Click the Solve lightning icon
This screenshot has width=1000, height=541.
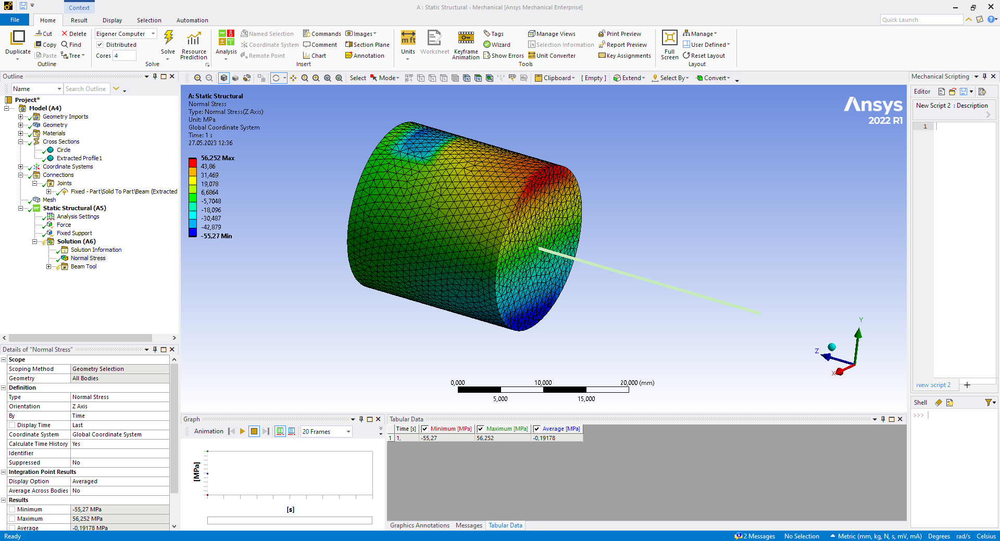(168, 38)
